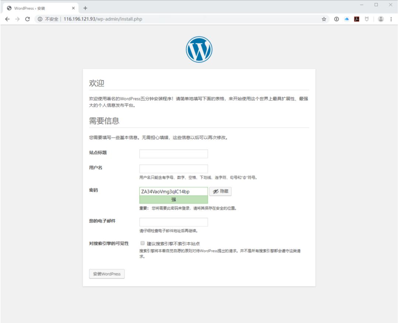398x323 pixels.
Task: Go back using the browser back arrow
Action: [x=7, y=19]
